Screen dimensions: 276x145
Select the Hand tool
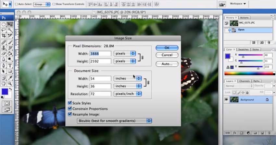tap(4, 84)
